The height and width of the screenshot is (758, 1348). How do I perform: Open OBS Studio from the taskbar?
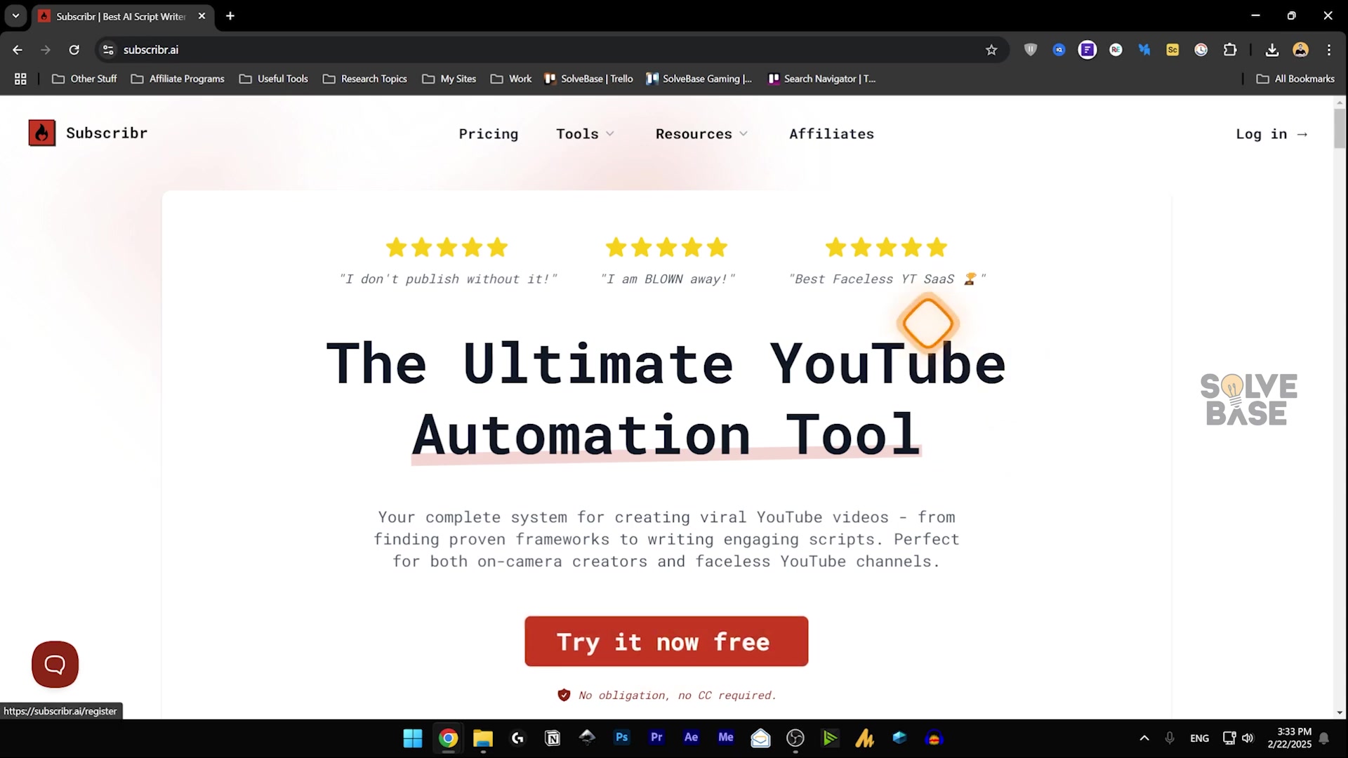(795, 738)
